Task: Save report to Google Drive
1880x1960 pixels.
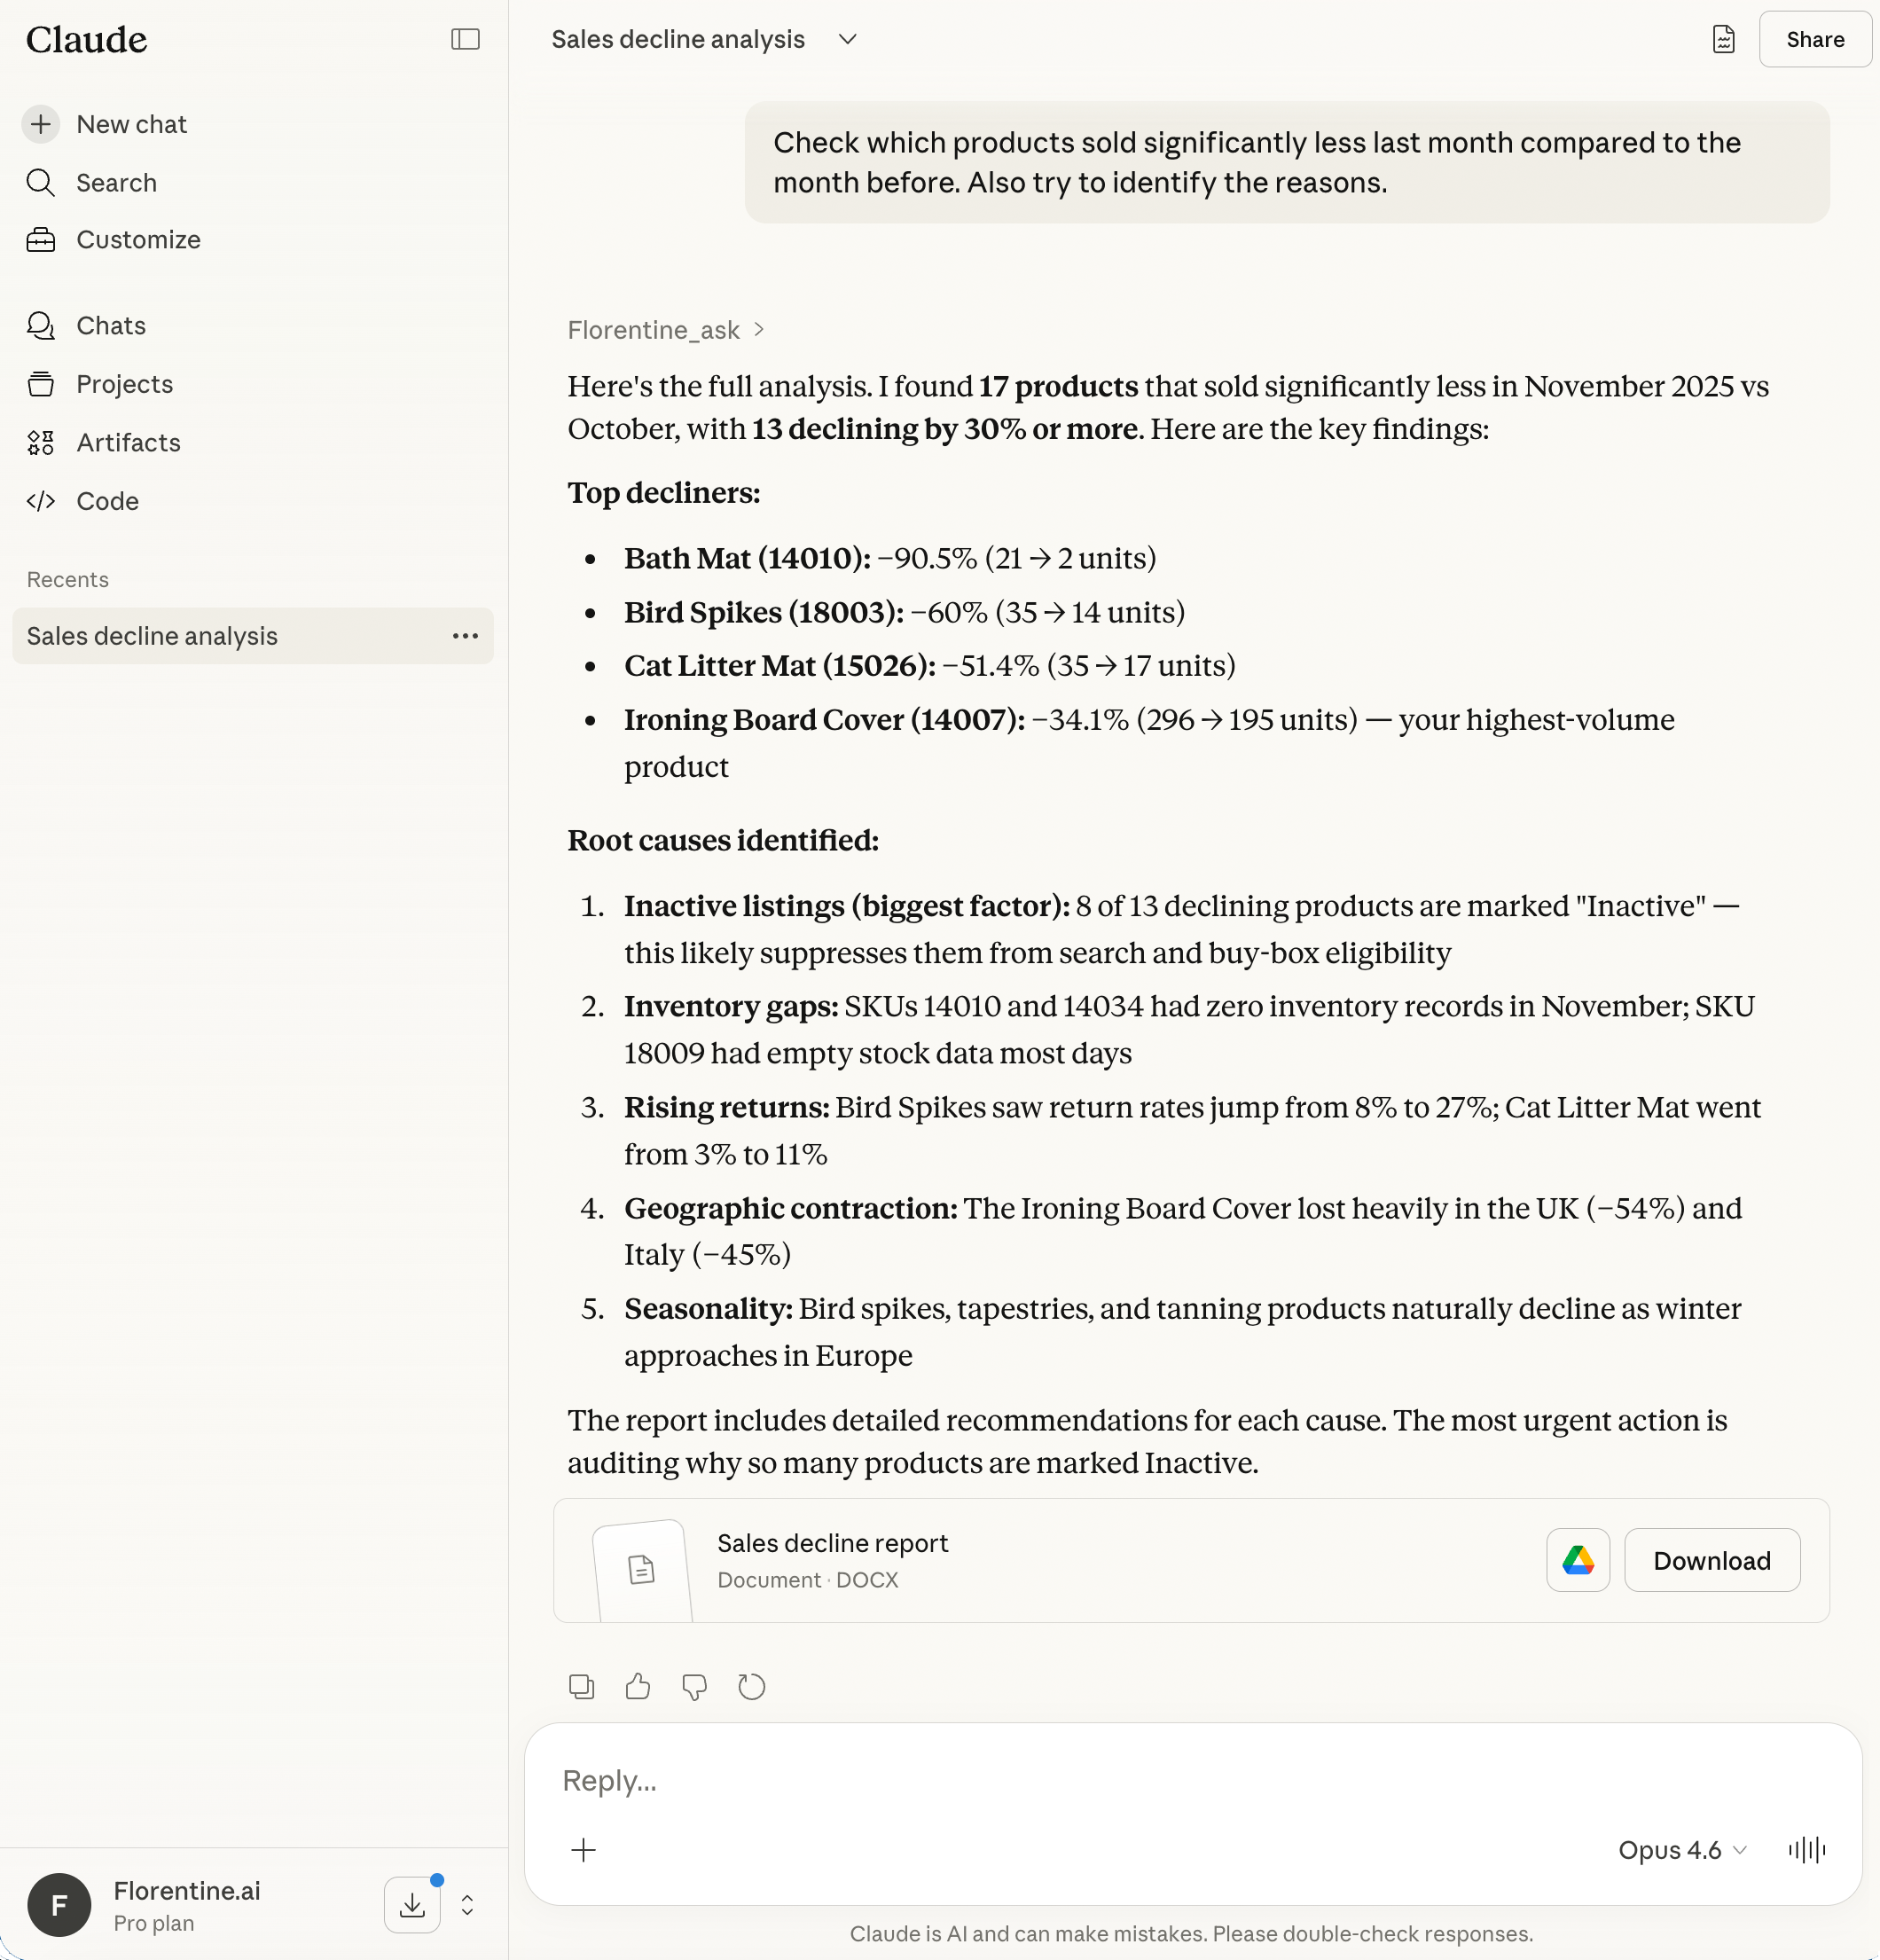Action: (1577, 1560)
